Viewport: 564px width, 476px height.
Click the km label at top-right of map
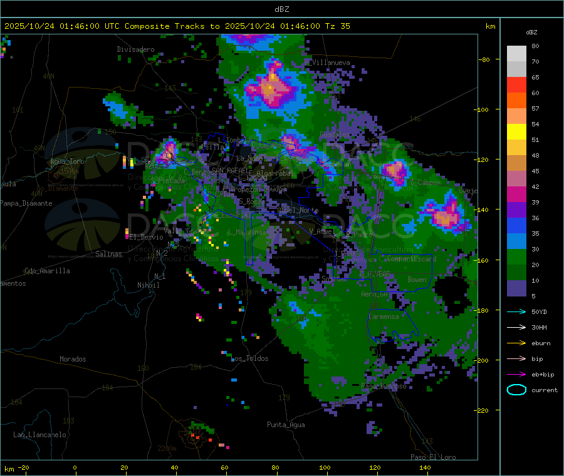[491, 26]
